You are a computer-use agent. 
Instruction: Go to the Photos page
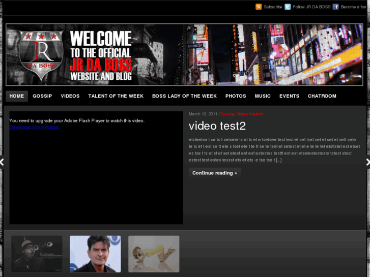[x=236, y=96]
